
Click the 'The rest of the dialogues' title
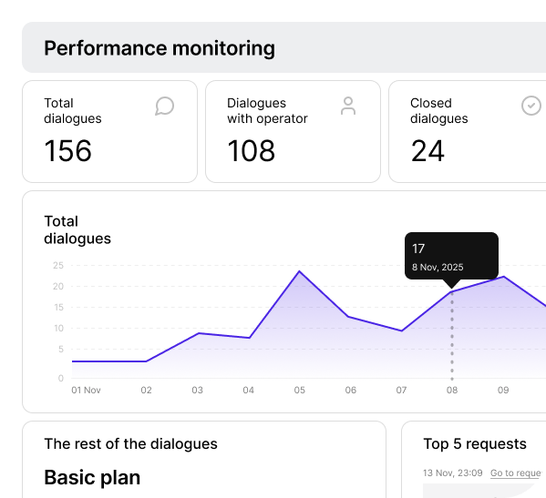tap(131, 443)
